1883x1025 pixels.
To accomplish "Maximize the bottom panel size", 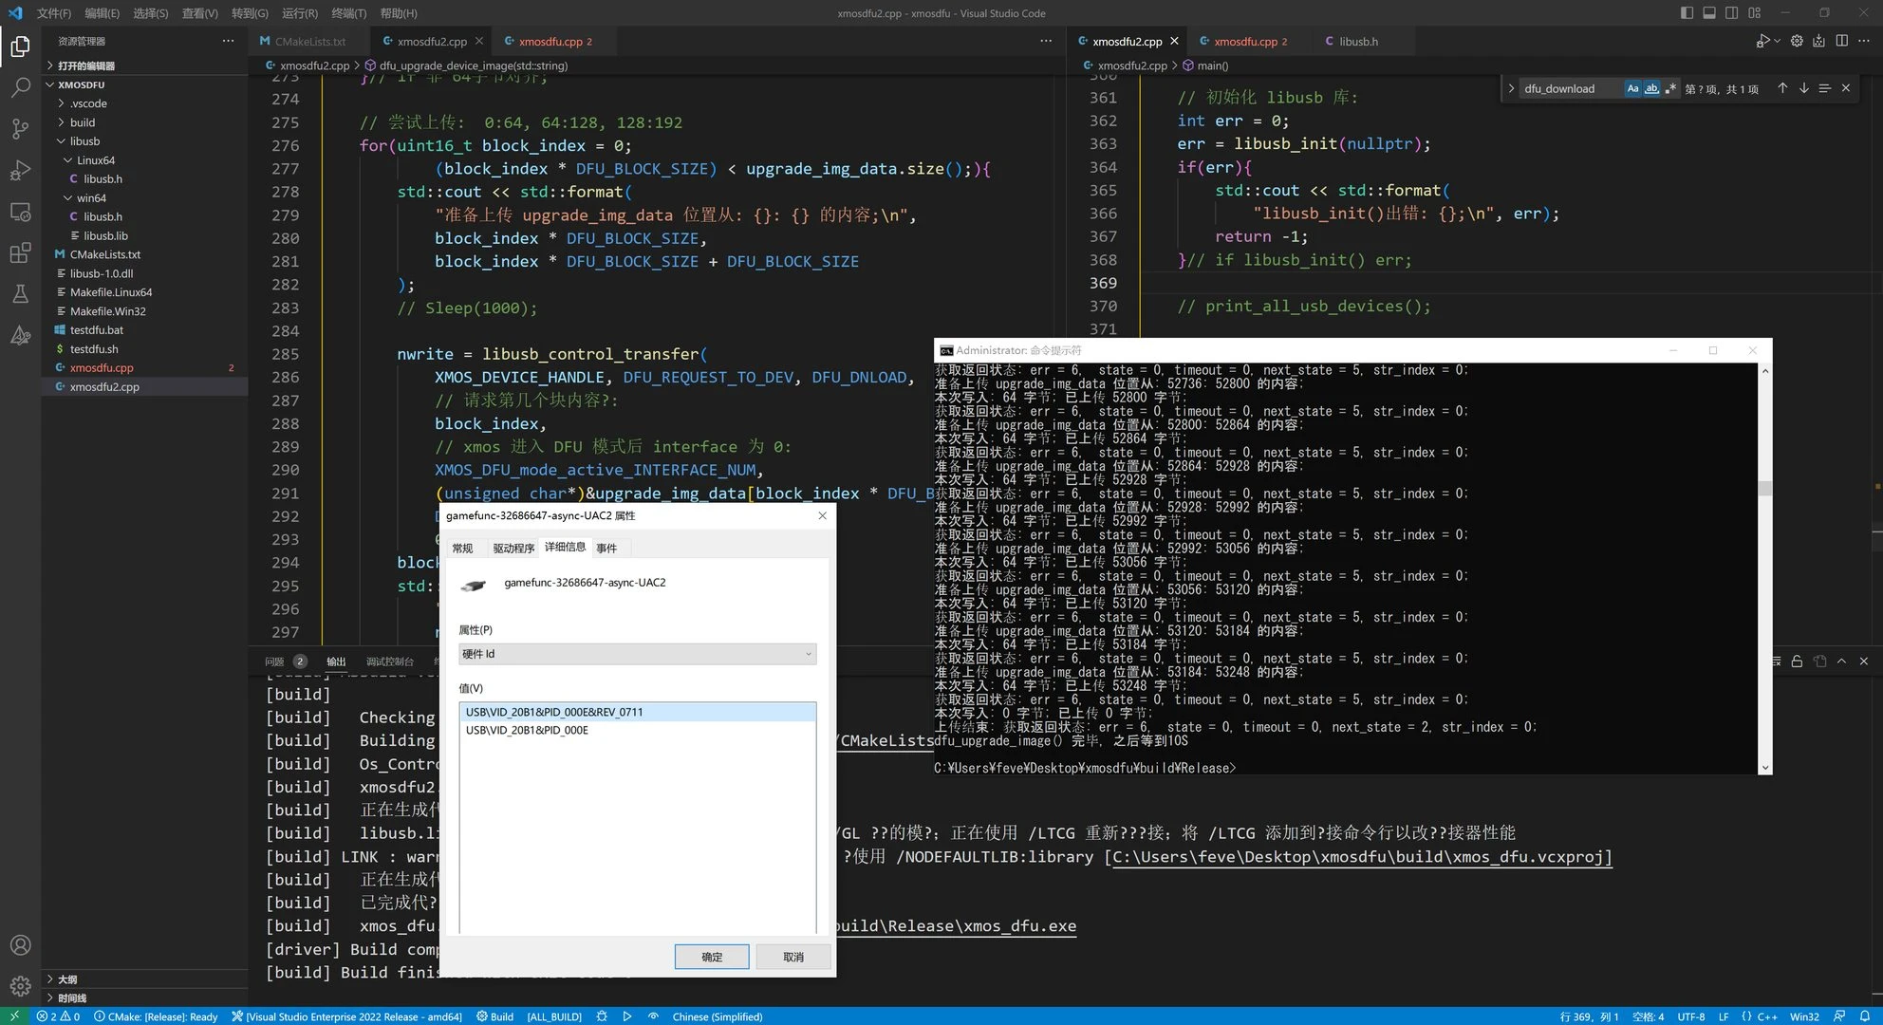I will pyautogui.click(x=1841, y=662).
